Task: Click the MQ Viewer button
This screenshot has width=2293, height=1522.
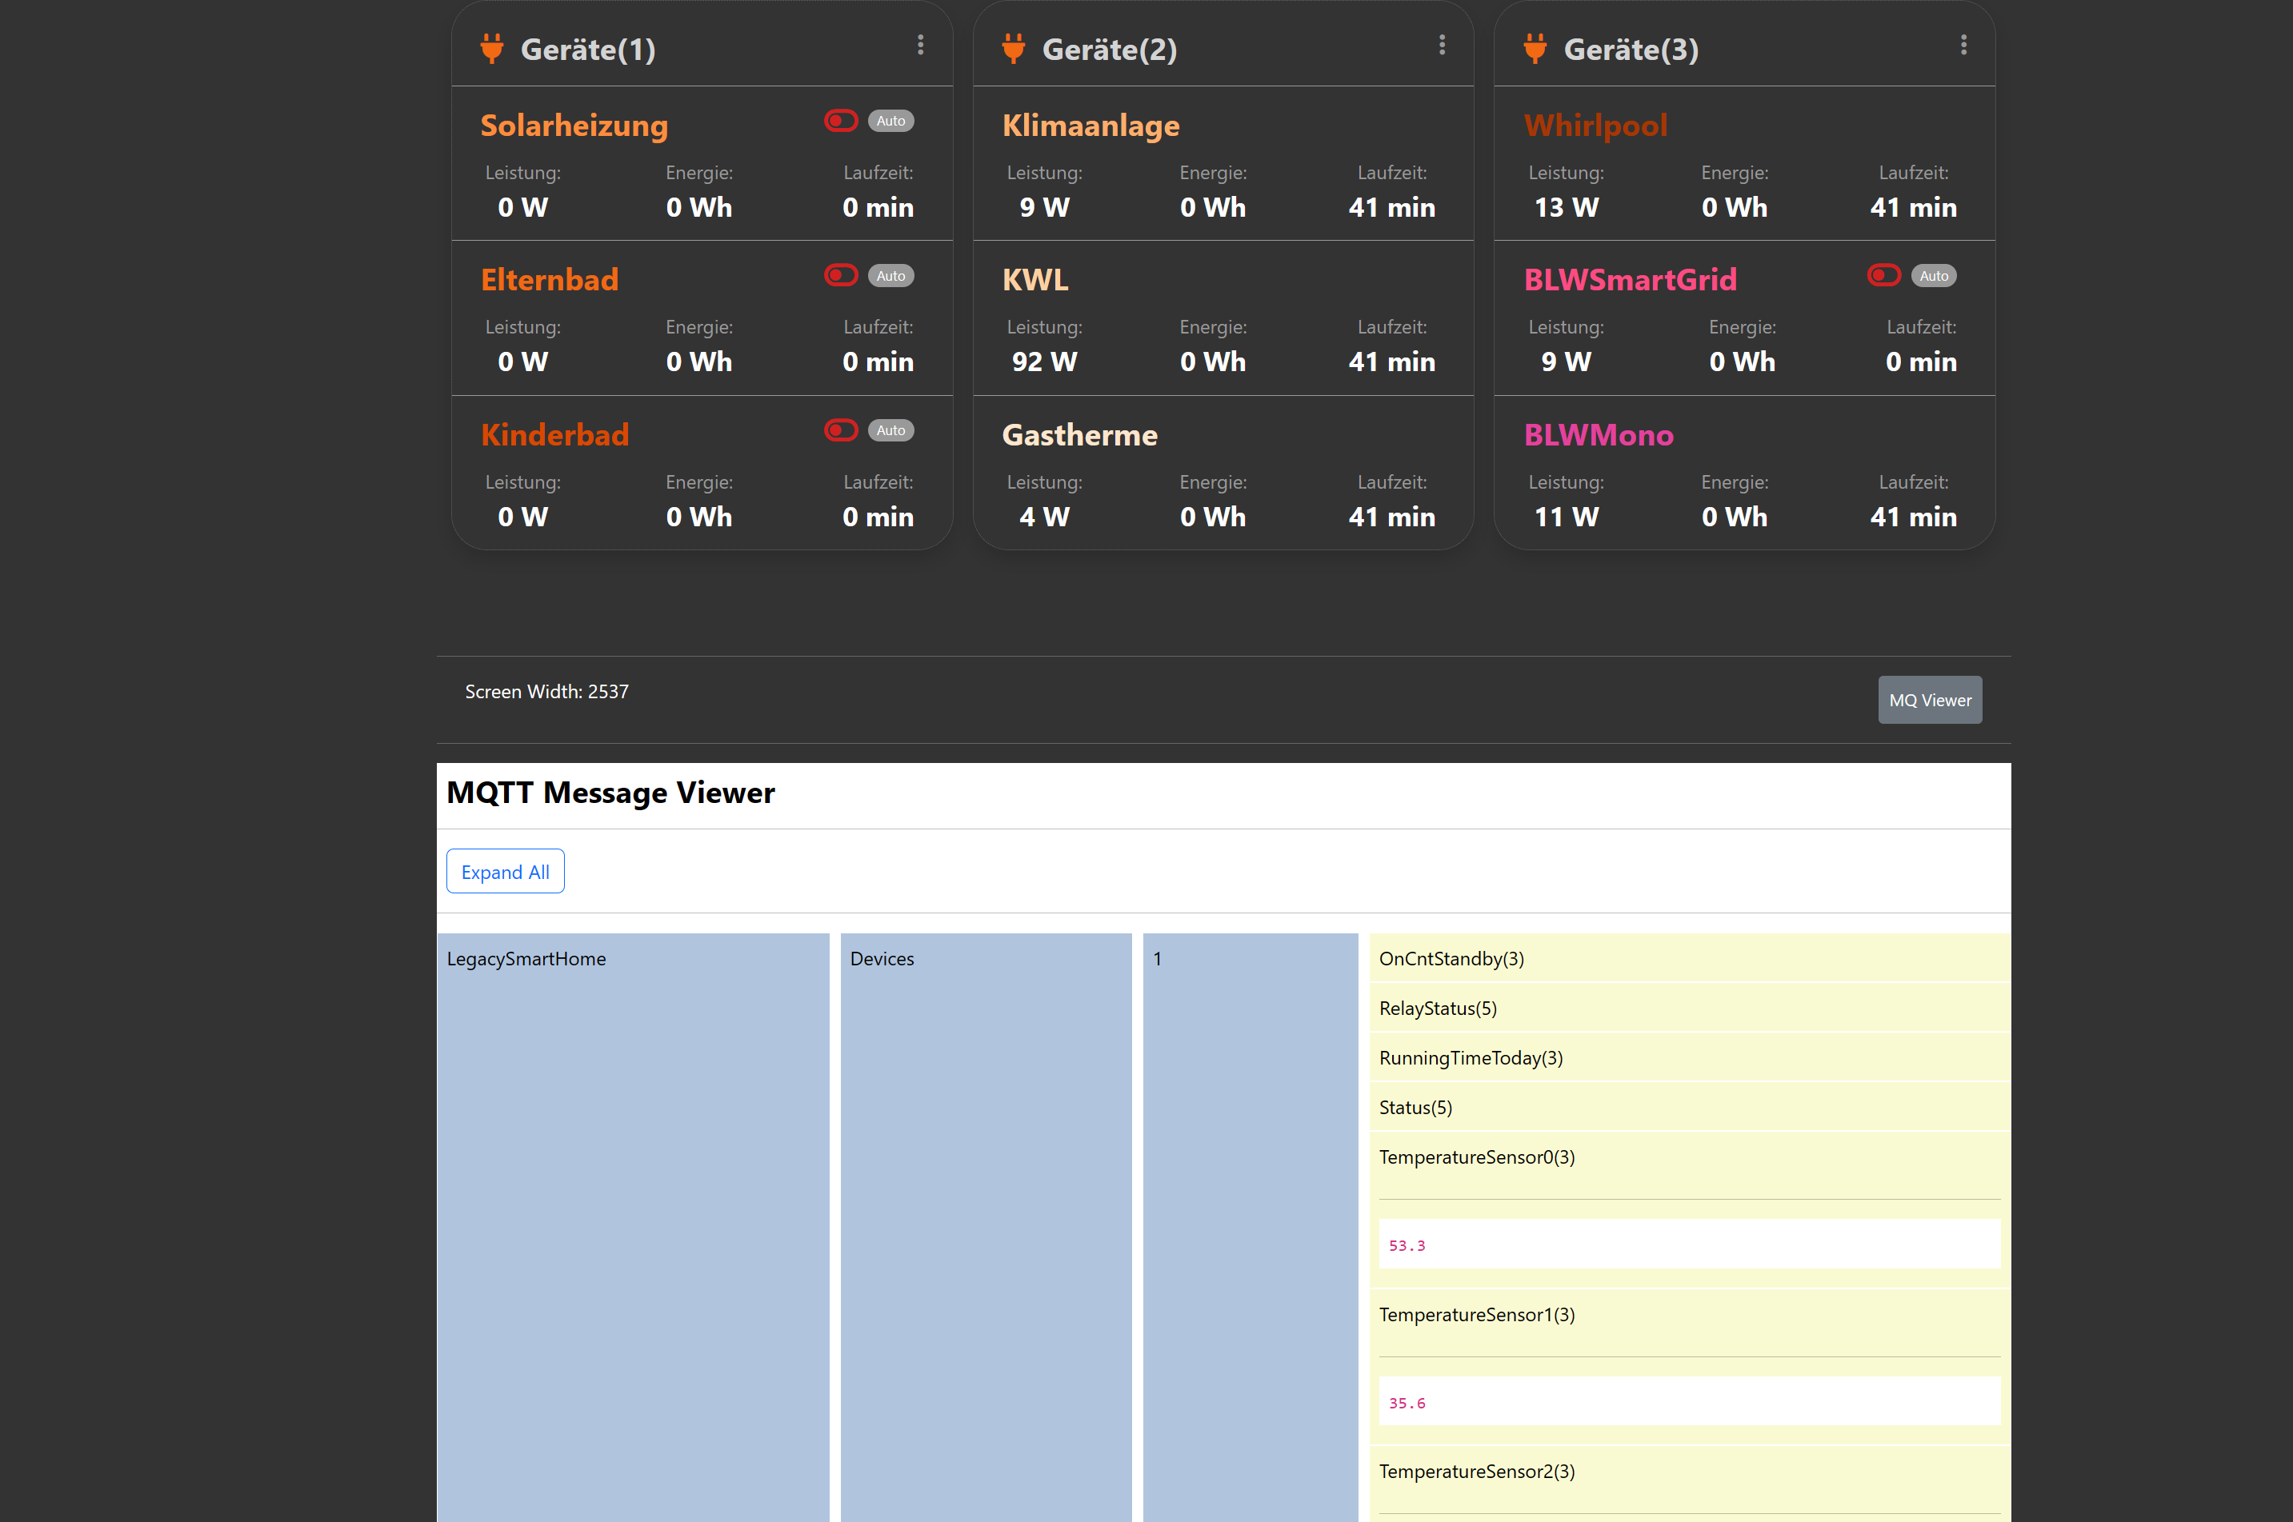Action: point(1929,700)
